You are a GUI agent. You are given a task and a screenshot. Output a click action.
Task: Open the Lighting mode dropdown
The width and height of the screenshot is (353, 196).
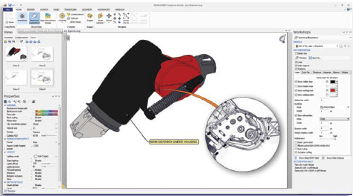pos(45,156)
